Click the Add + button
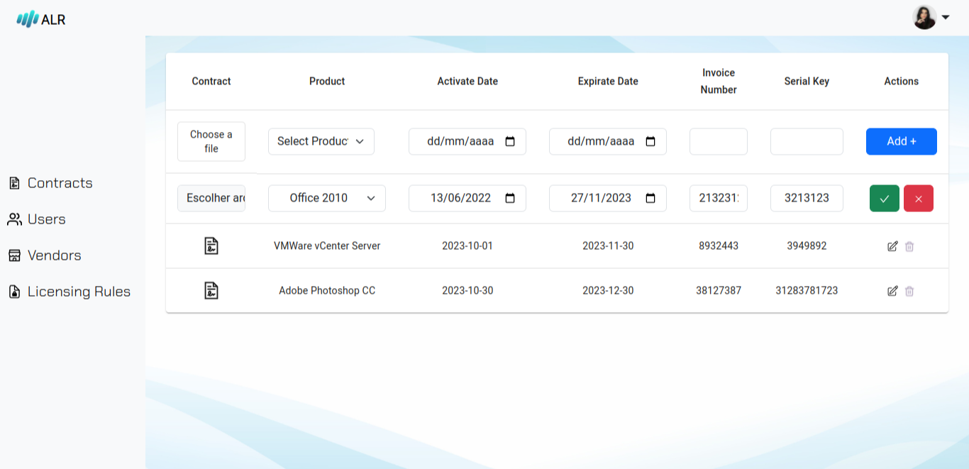This screenshot has height=469, width=969. click(902, 141)
